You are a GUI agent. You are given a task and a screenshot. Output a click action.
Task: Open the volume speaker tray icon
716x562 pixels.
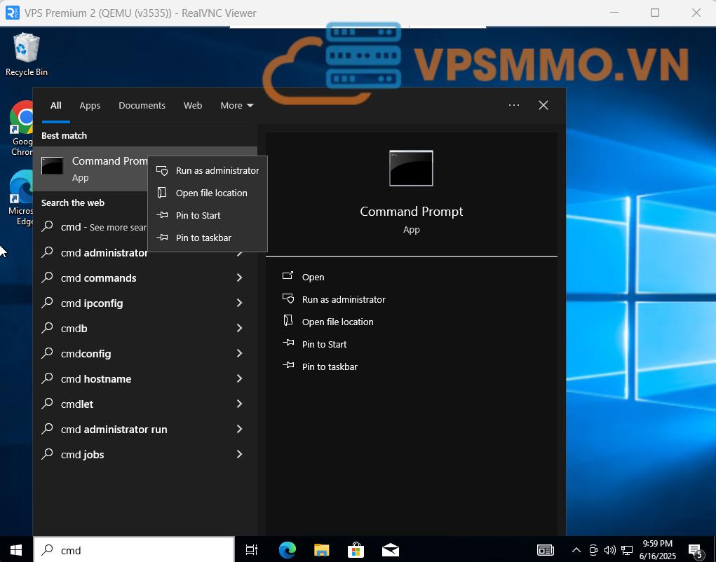pyautogui.click(x=609, y=550)
